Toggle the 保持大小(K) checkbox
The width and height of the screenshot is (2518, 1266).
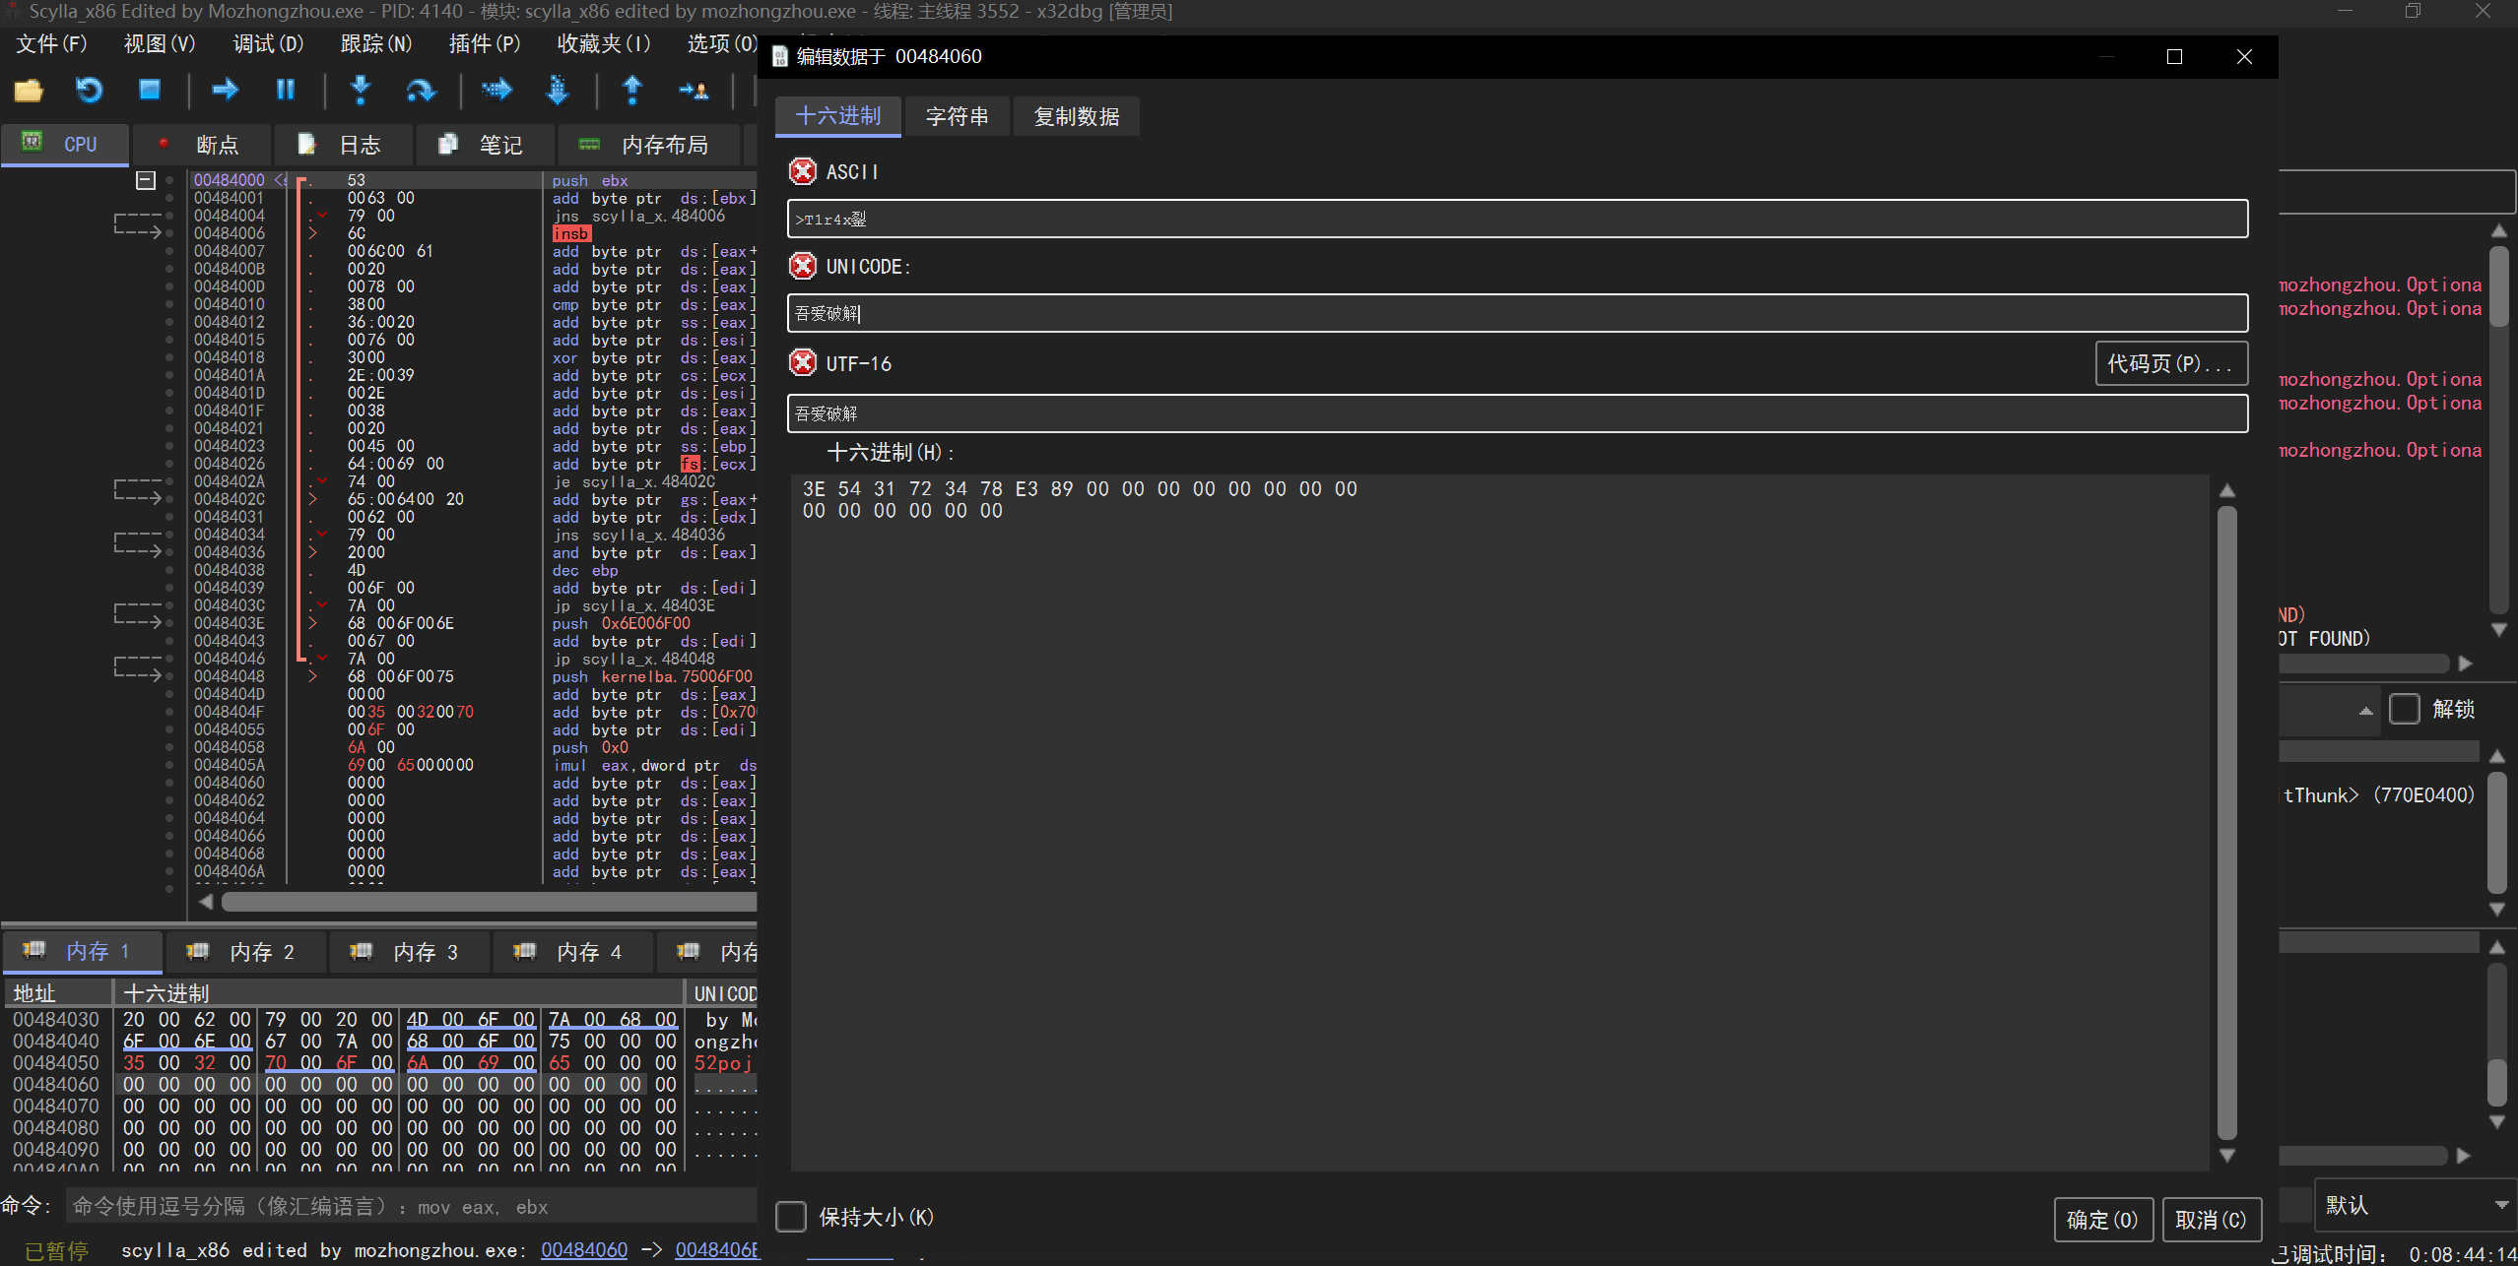tap(791, 1217)
